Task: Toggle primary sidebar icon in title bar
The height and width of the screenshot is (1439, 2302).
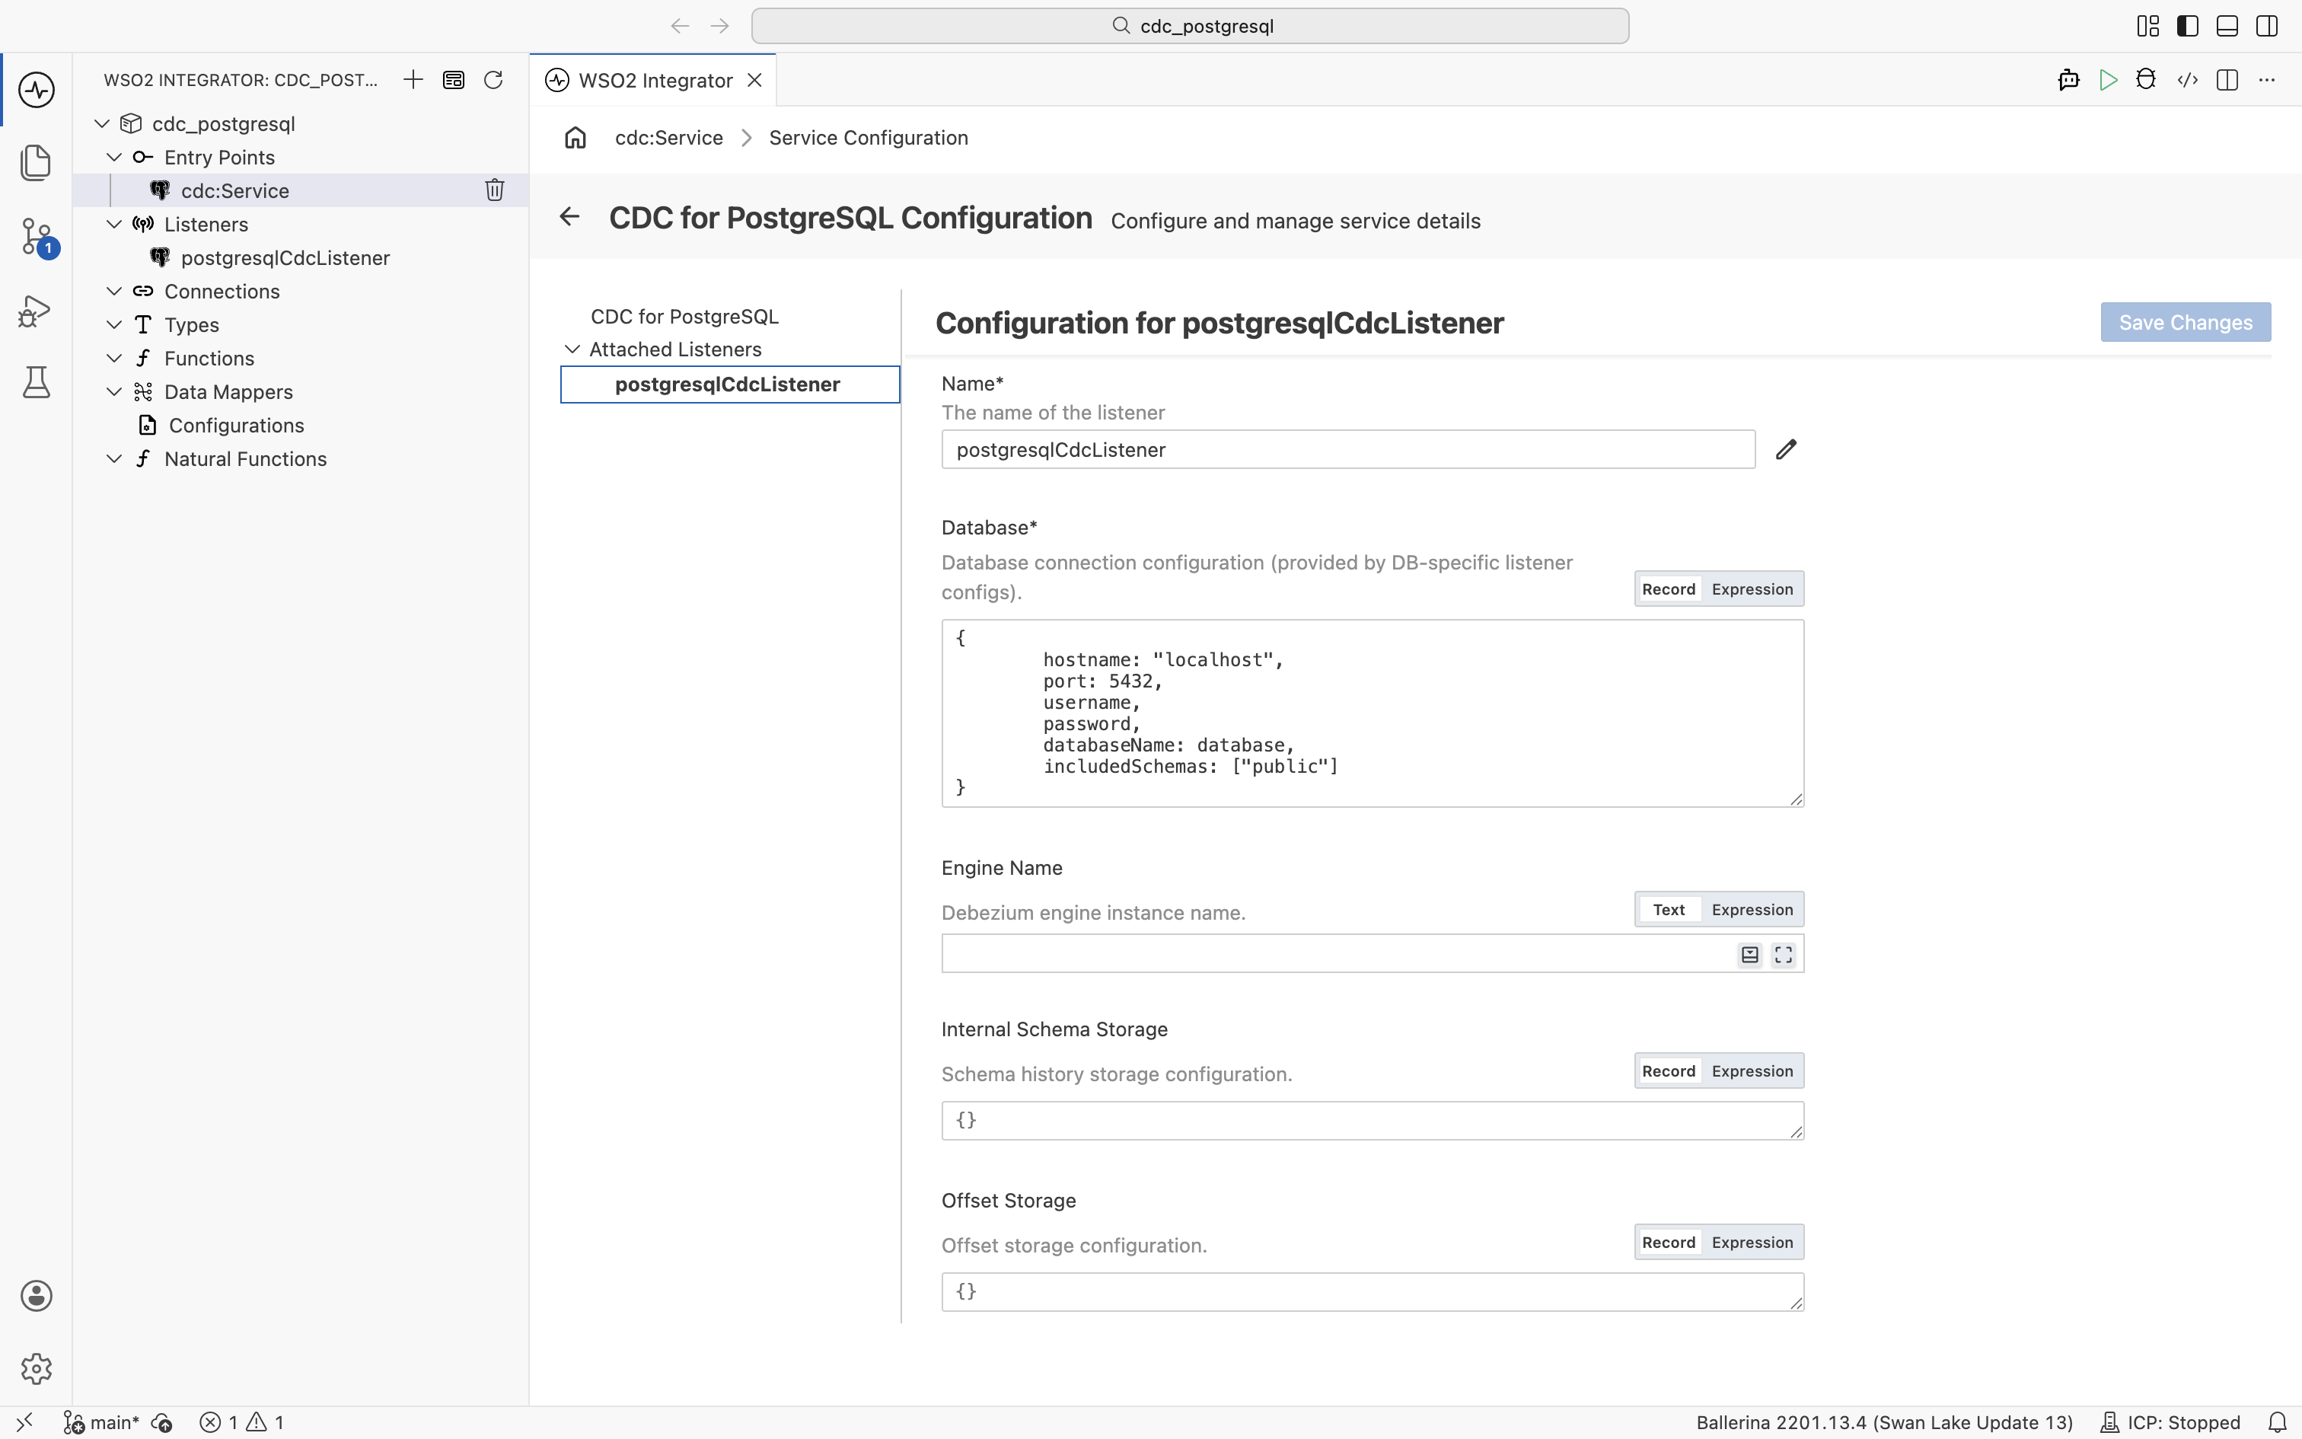Action: pyautogui.click(x=2188, y=26)
